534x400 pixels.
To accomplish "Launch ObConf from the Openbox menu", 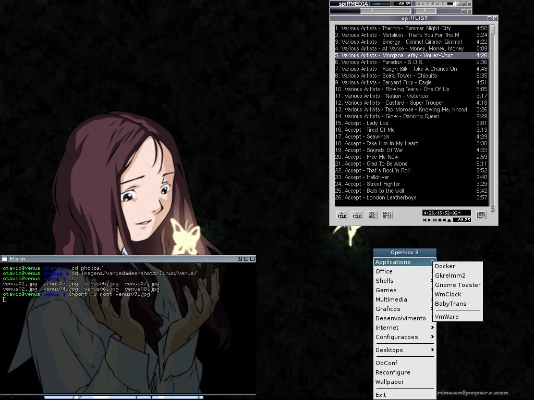I will pos(405,363).
